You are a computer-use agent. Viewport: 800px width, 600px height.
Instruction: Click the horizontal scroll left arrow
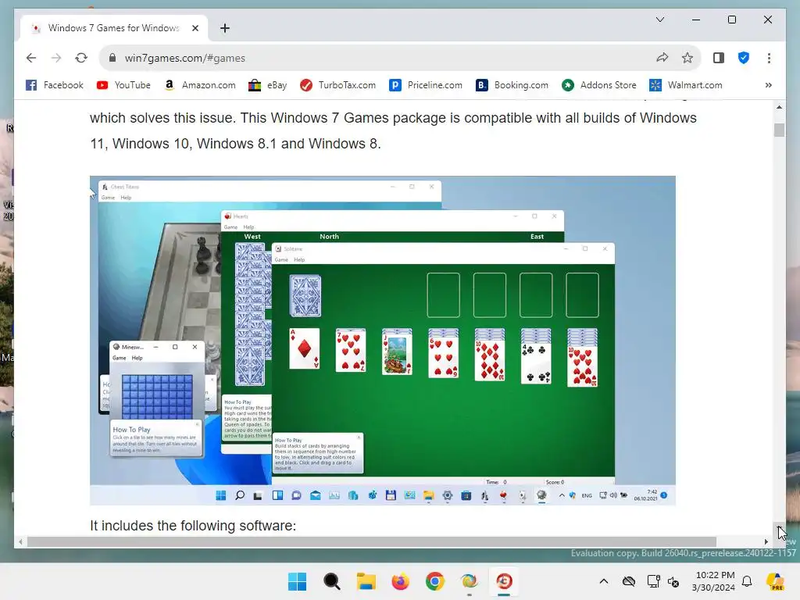[20, 542]
